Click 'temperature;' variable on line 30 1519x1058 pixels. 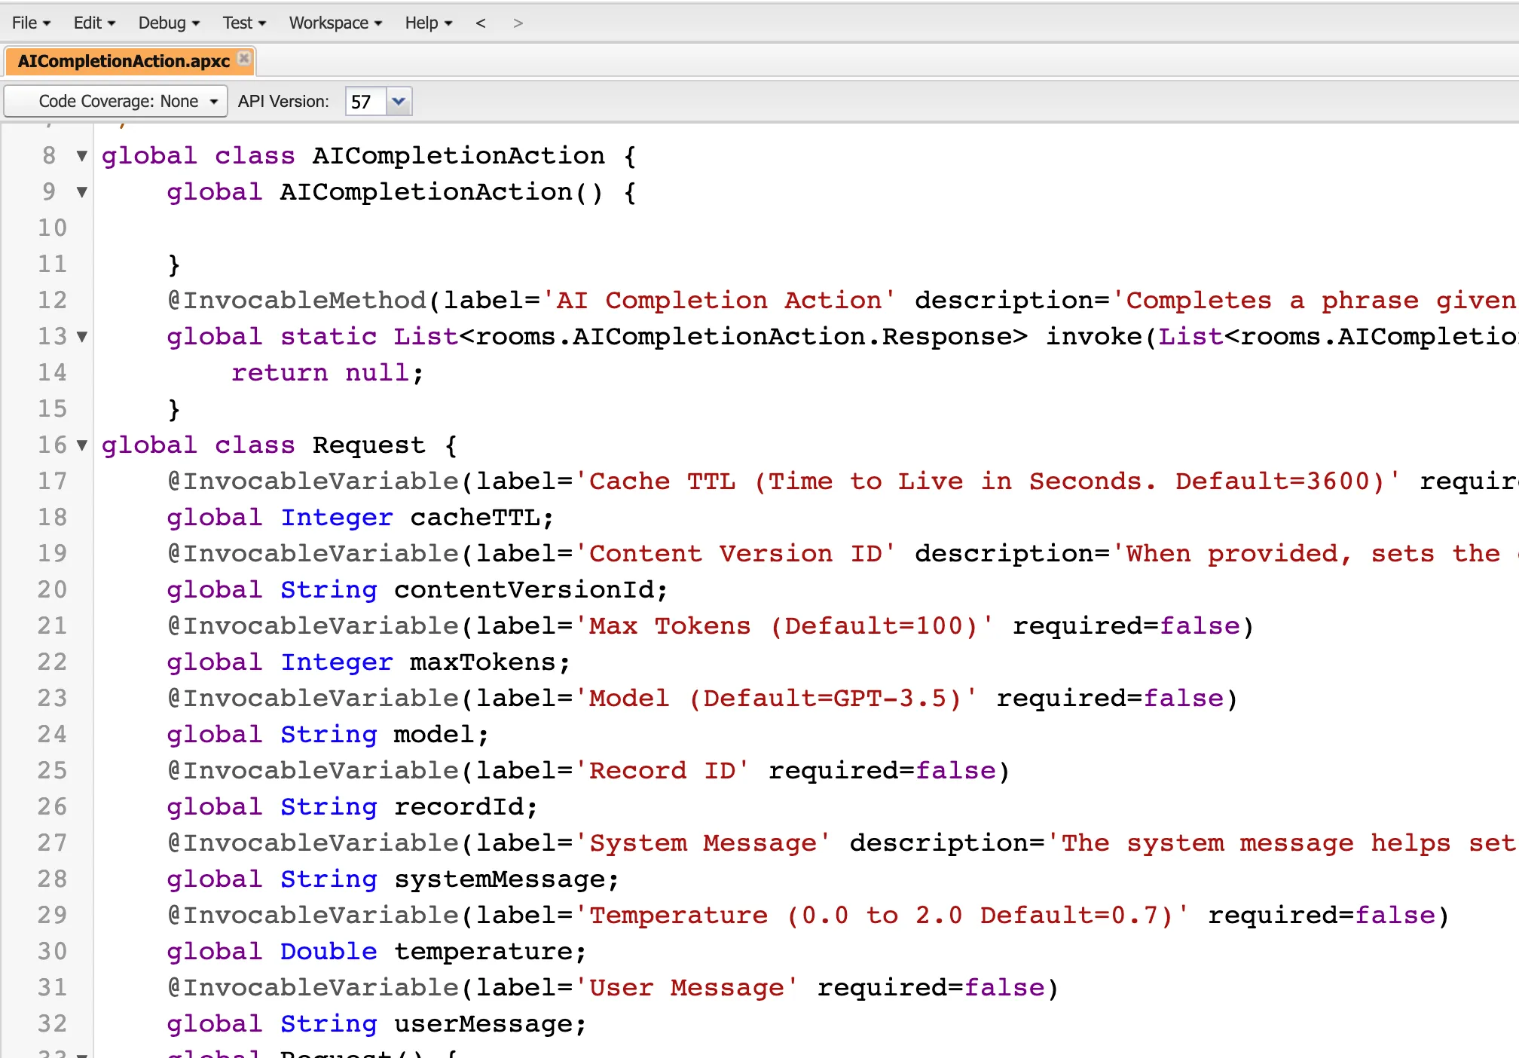click(490, 952)
